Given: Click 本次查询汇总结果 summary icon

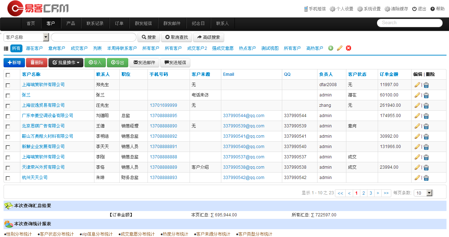Looking at the screenshot, I should coord(9,206).
